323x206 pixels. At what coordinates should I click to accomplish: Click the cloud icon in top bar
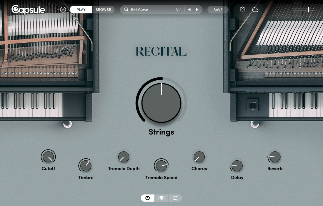[x=255, y=10]
